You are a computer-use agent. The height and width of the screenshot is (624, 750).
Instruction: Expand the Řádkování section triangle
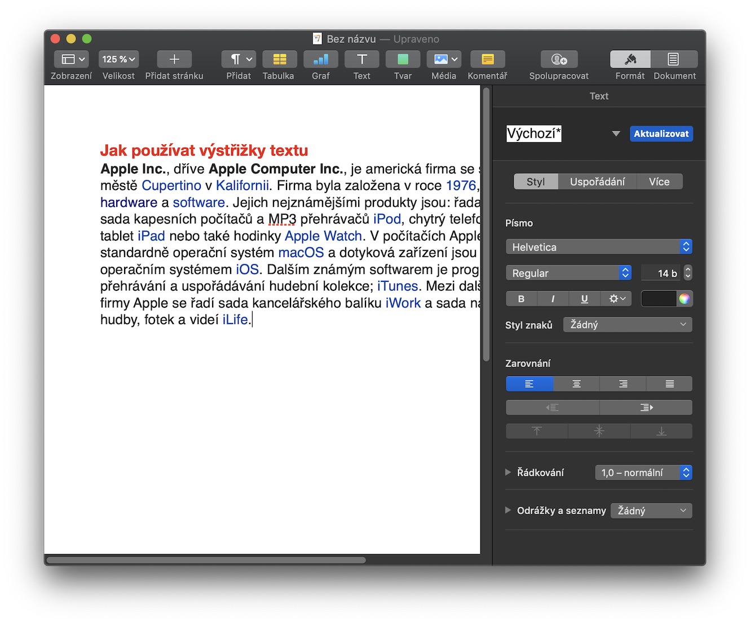508,472
